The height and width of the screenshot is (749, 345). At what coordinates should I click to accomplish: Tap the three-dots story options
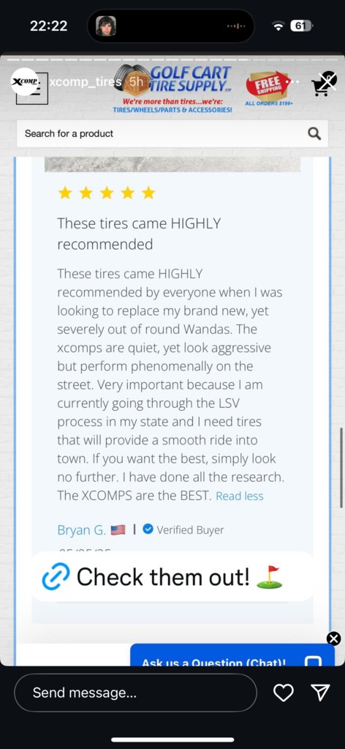click(292, 82)
